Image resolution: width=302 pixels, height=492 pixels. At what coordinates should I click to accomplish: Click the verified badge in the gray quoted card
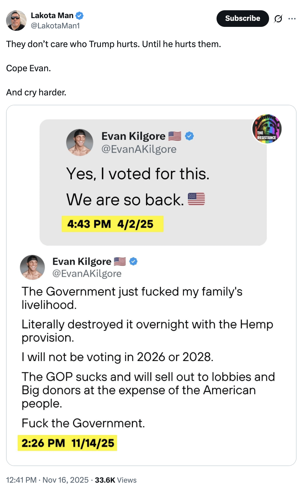(189, 136)
